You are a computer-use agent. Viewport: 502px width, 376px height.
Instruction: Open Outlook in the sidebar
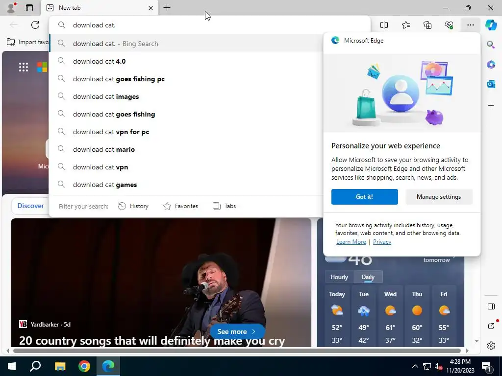(x=491, y=84)
